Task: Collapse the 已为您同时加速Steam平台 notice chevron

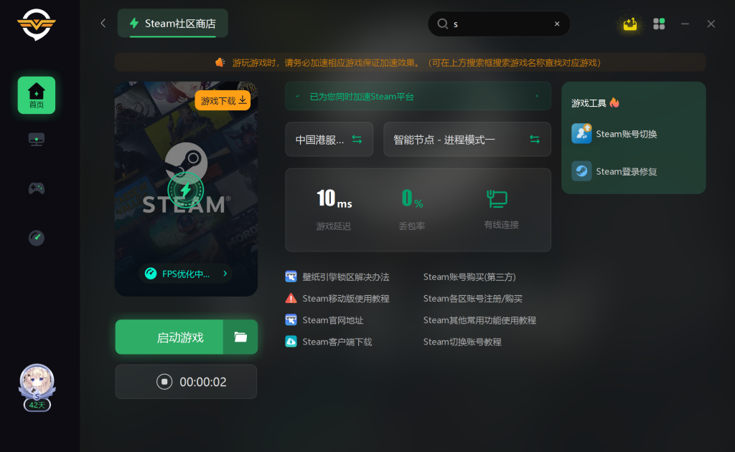Action: click(x=297, y=97)
